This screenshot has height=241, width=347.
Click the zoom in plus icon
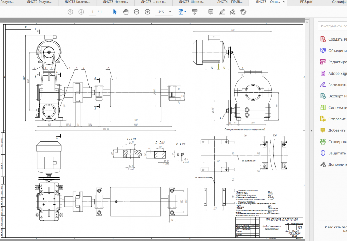tap(147, 12)
